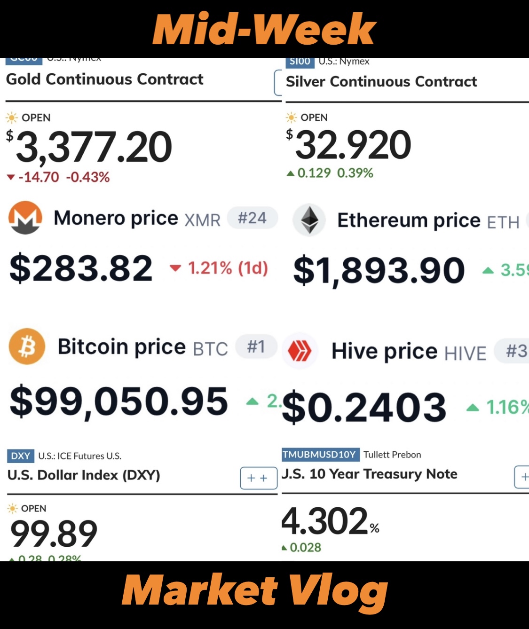This screenshot has width=529, height=629.
Task: Click the Monero coin logo
Action: pyautogui.click(x=25, y=218)
